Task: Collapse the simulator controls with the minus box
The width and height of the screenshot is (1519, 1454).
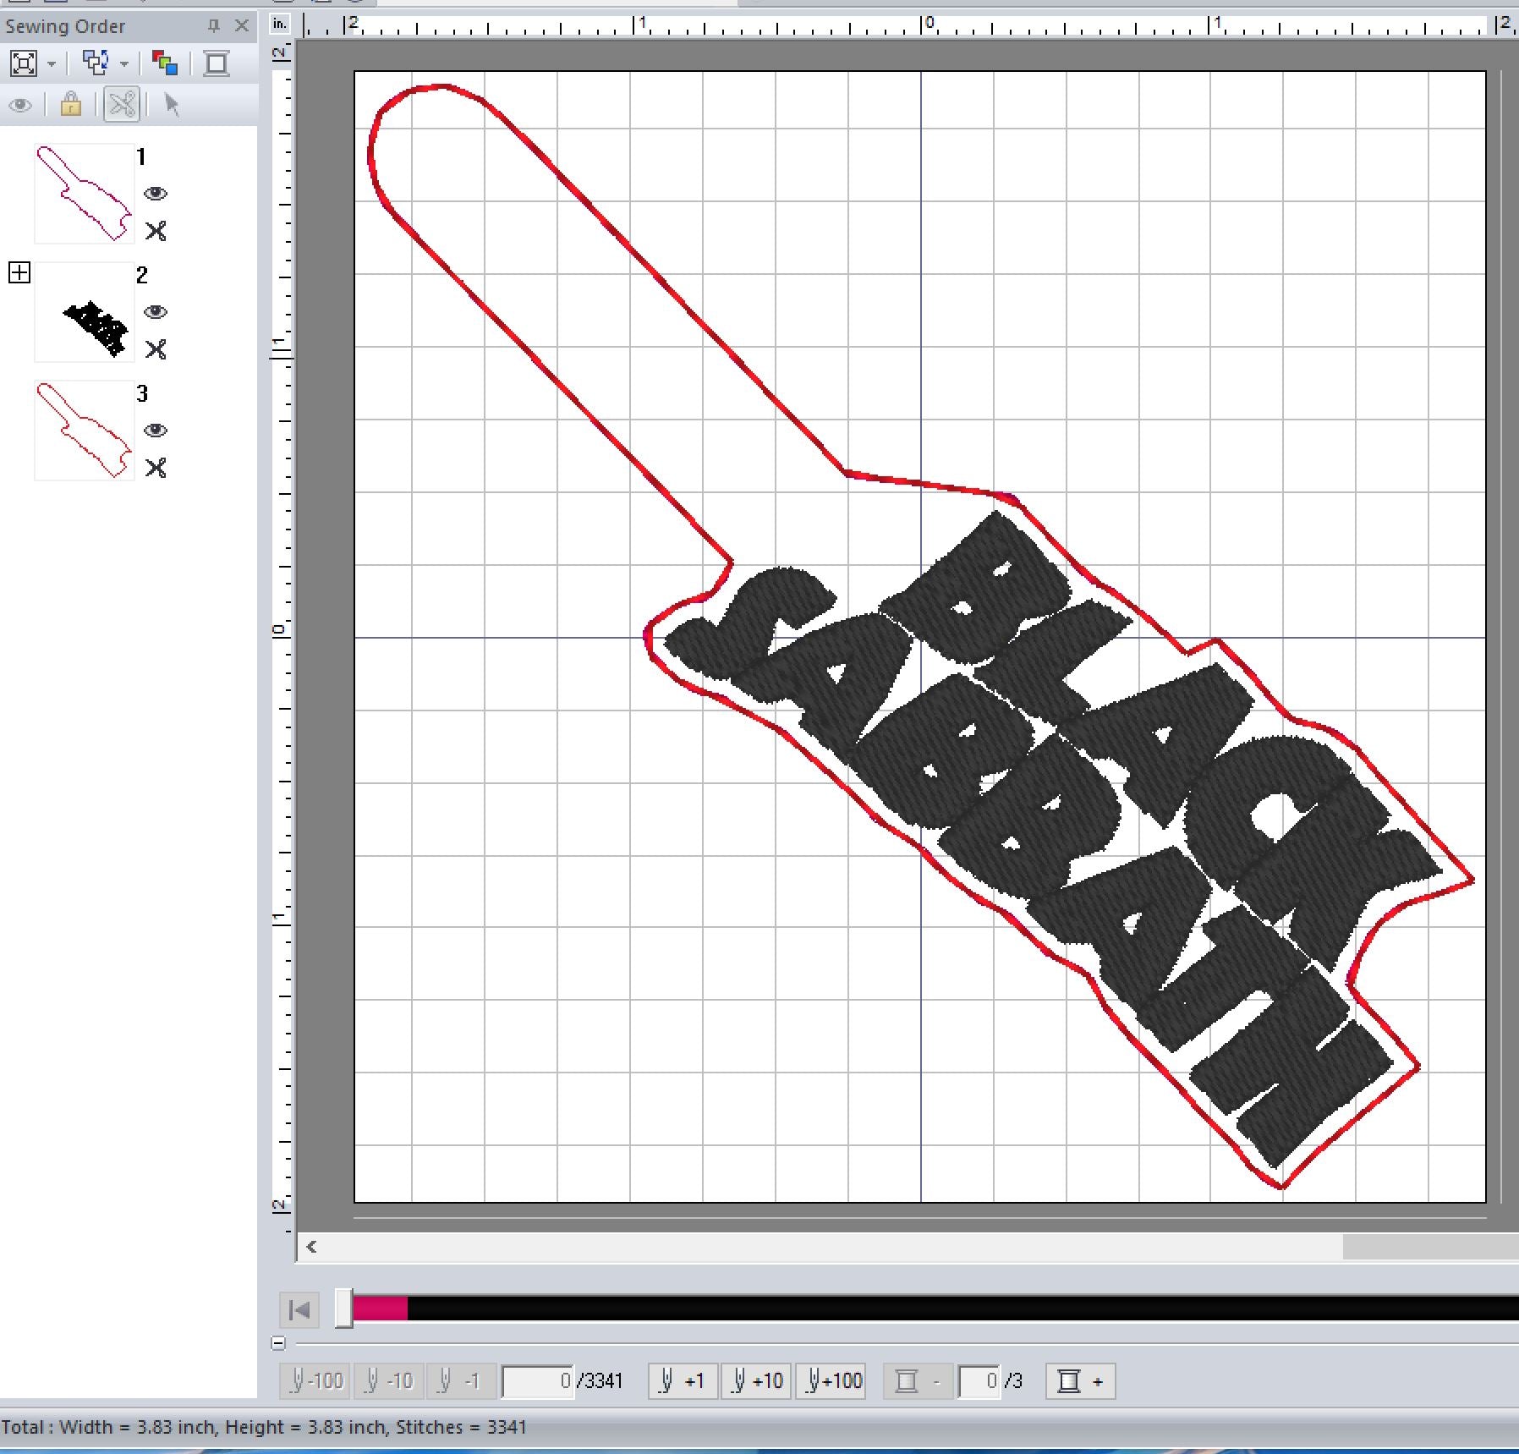Action: pos(279,1342)
